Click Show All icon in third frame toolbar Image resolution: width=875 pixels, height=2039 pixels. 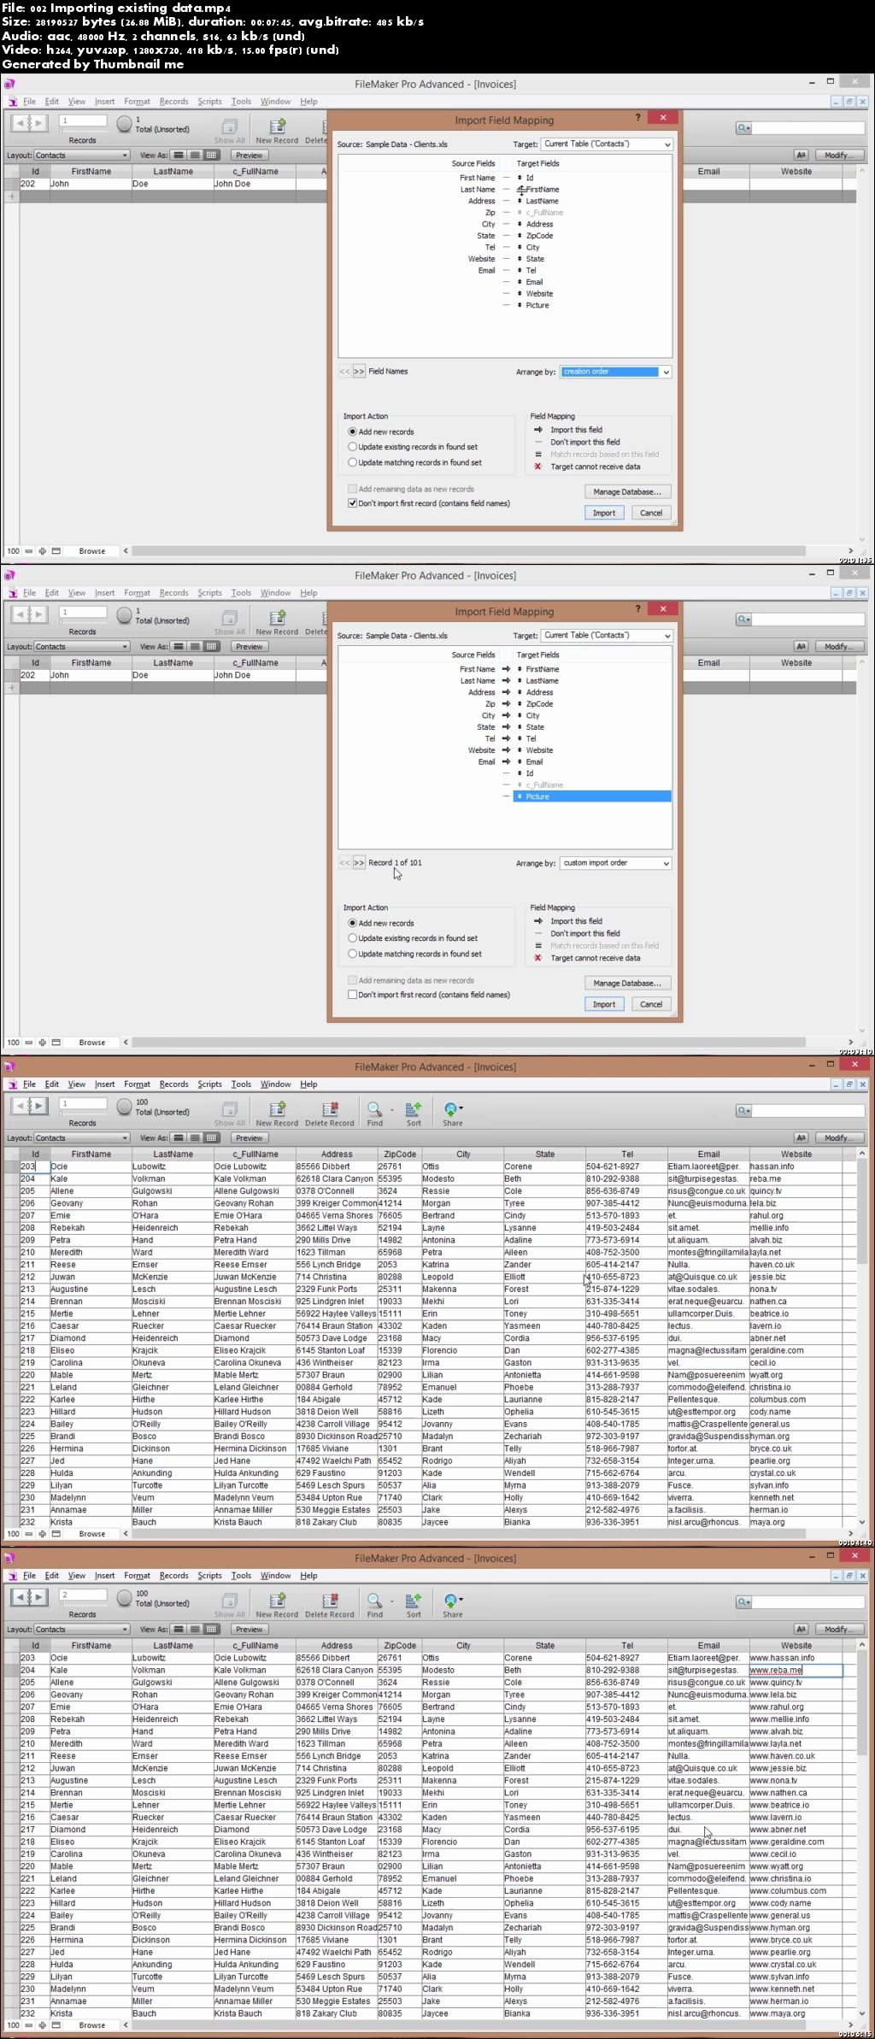point(229,1108)
